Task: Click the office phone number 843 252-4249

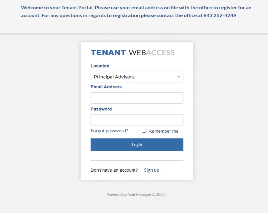Action: pyautogui.click(x=220, y=15)
